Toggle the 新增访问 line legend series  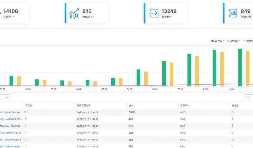[x=249, y=41]
